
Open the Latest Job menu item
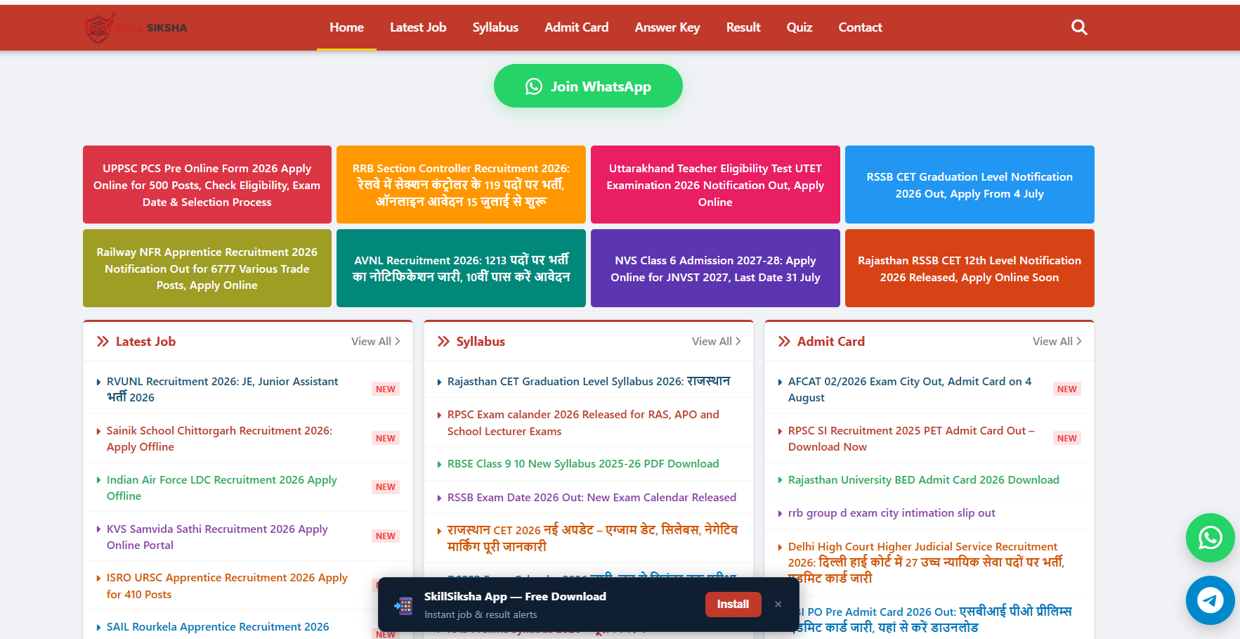pos(418,27)
